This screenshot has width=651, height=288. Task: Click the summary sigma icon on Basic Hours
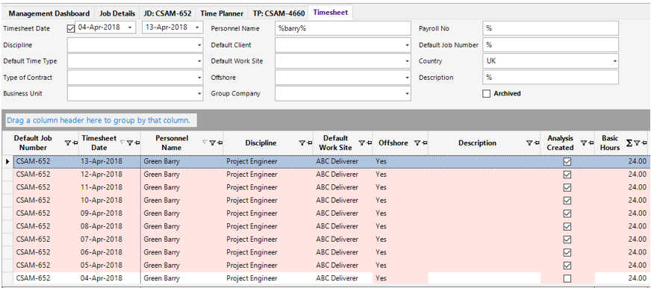click(629, 143)
